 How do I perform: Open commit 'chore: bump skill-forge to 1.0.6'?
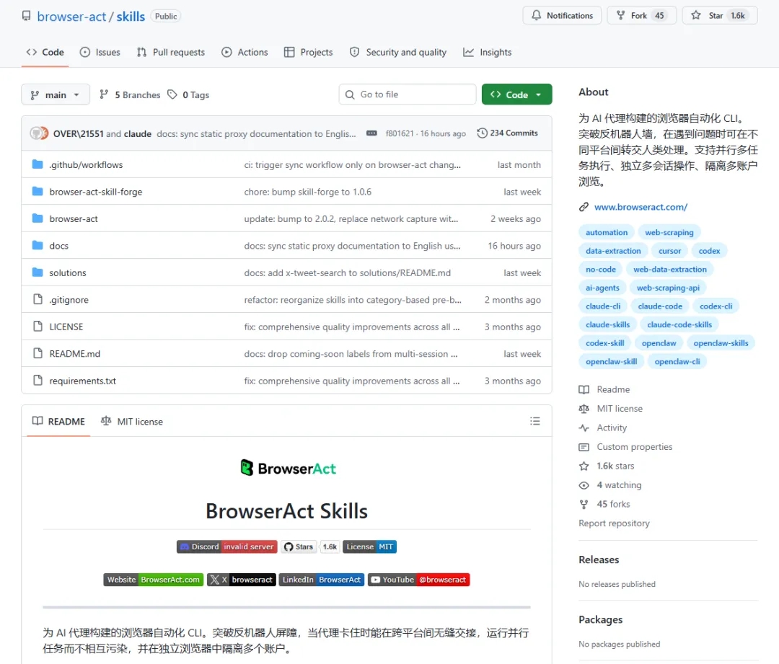pos(307,192)
